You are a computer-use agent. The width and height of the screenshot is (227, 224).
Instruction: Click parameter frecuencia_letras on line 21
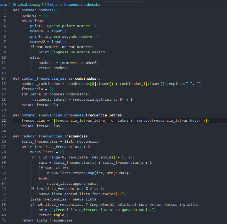(104, 115)
